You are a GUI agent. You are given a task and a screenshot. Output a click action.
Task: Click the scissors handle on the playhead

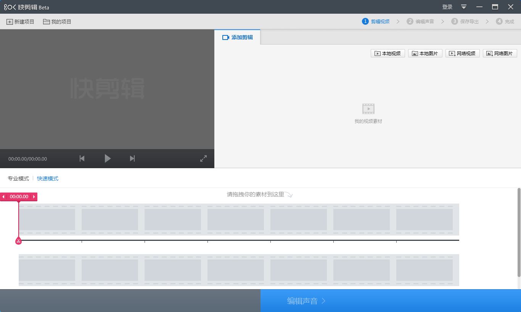point(18,240)
